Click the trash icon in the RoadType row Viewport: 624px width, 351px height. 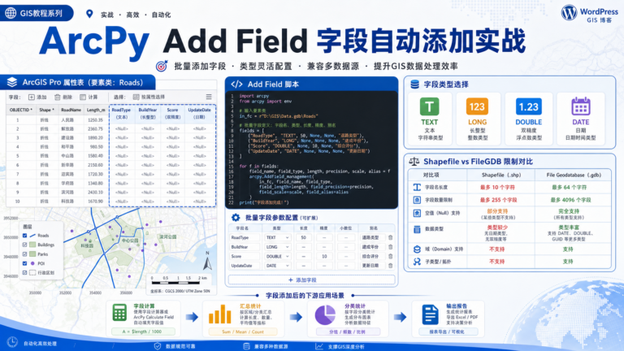click(x=390, y=237)
